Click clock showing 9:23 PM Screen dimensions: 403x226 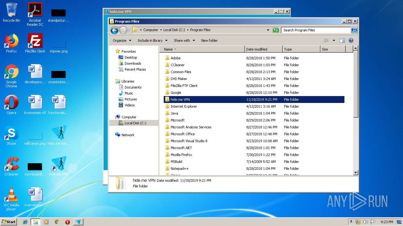(x=387, y=222)
